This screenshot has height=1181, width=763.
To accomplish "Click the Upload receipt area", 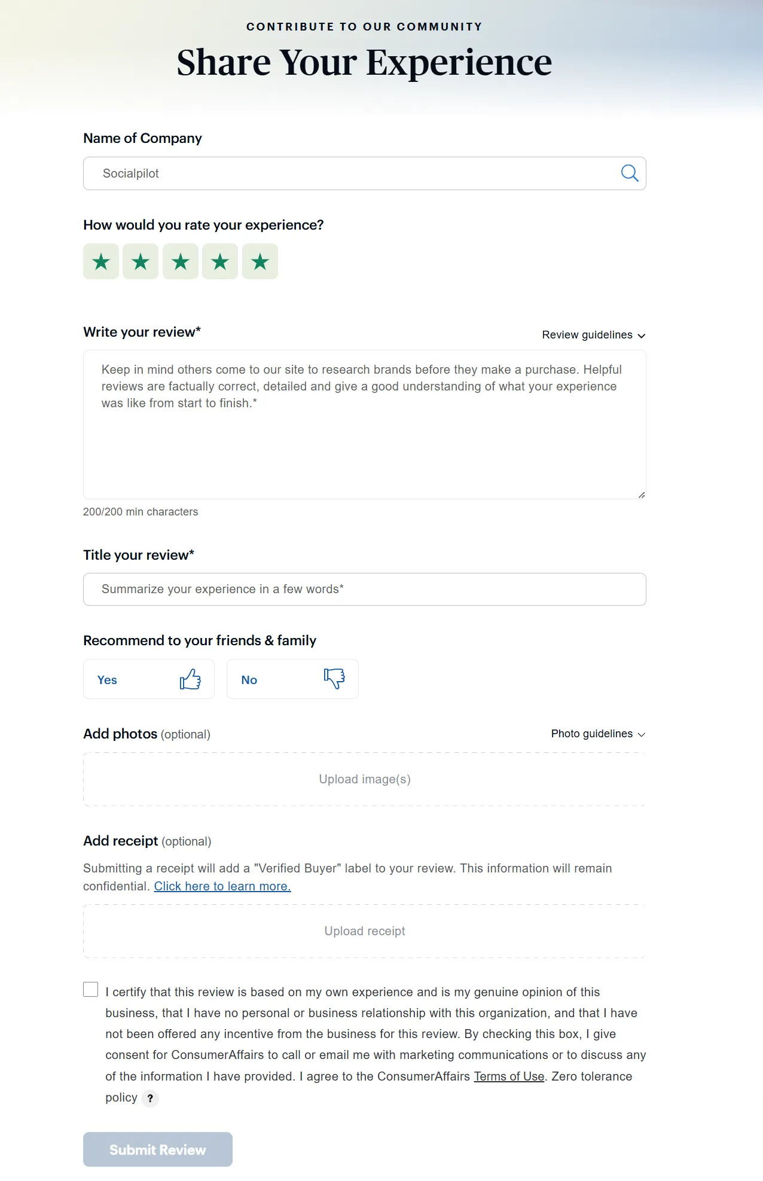I will tap(364, 931).
